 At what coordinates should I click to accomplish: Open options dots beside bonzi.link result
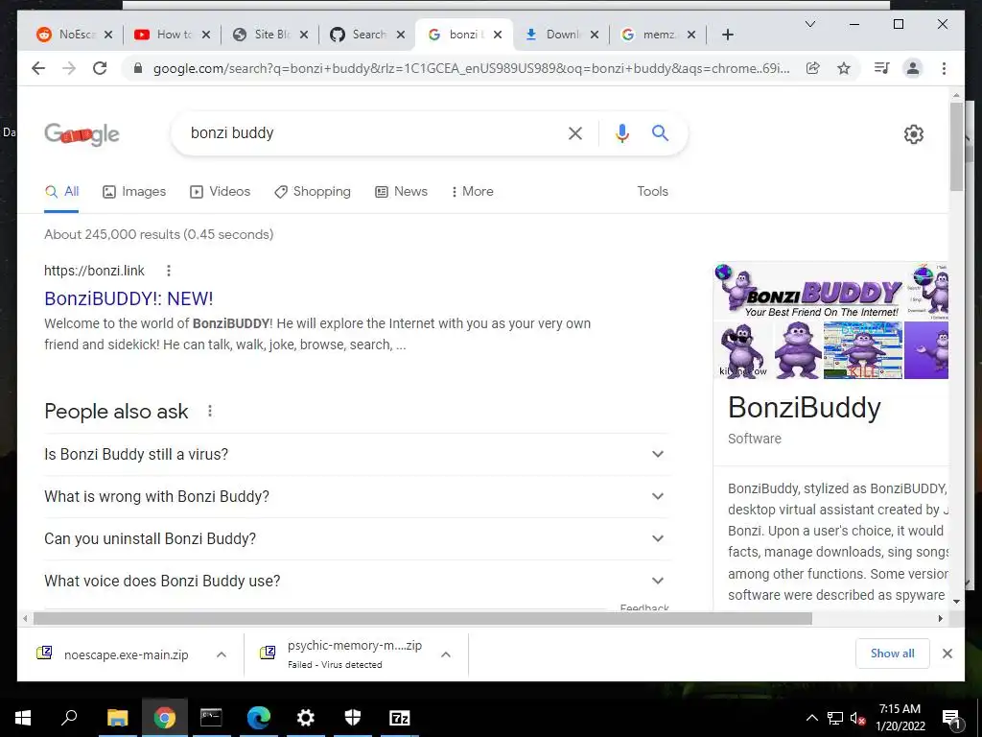(x=169, y=271)
